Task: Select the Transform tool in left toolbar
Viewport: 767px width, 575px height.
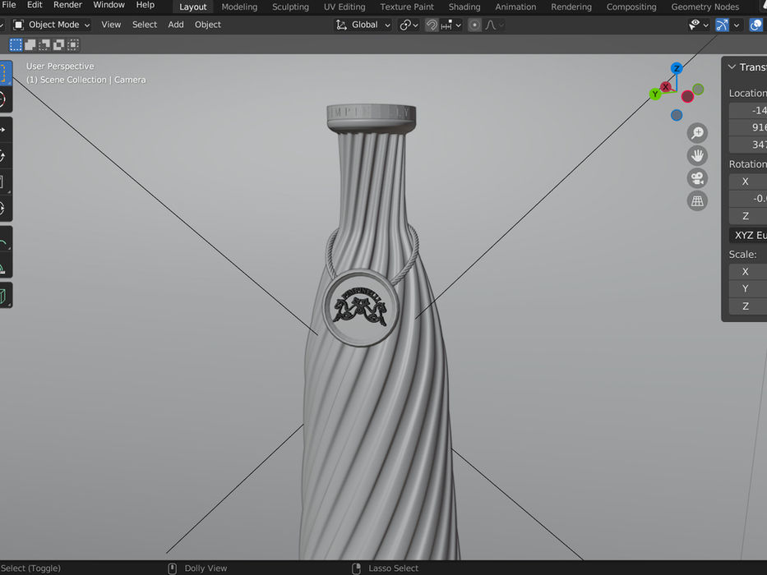Action: (4, 209)
